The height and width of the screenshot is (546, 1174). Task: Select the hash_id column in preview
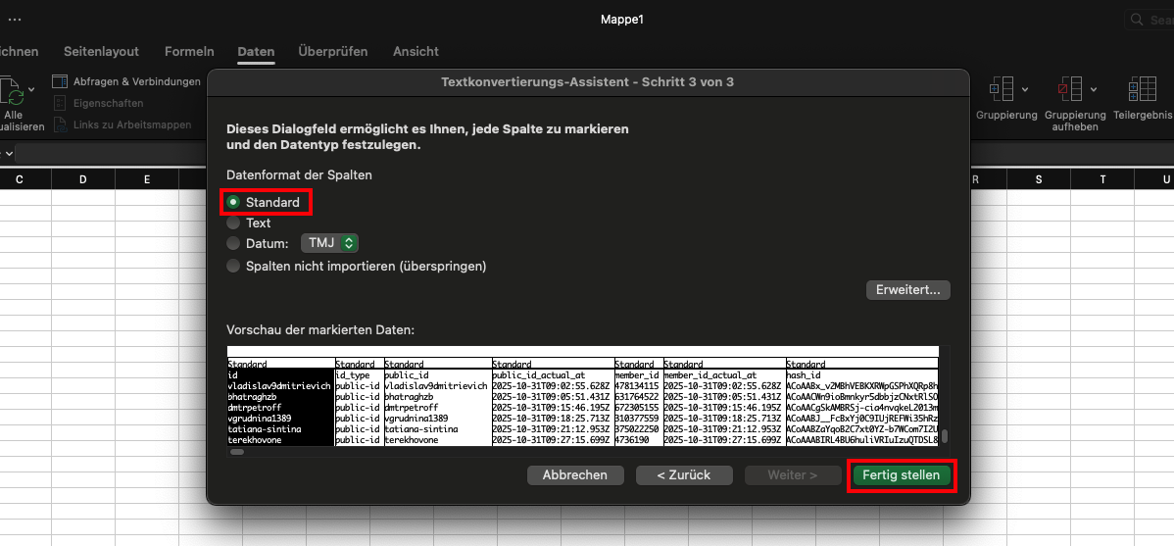[x=860, y=374]
